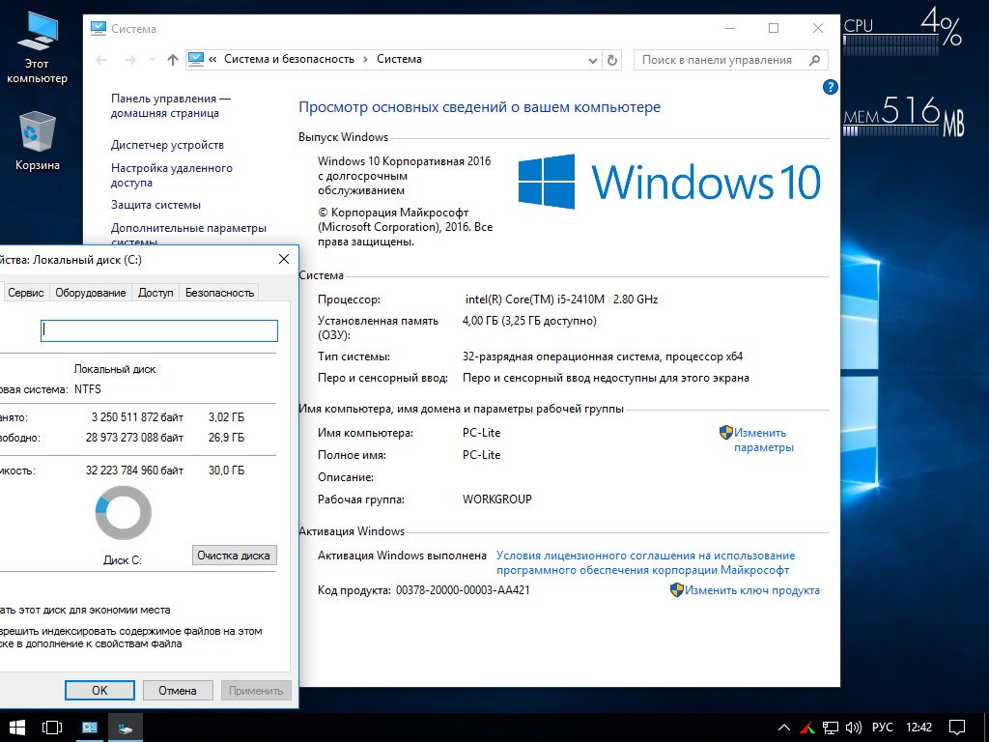This screenshot has height=742, width=989.
Task: Select the Корзина recycle bin icon
Action: click(x=37, y=141)
